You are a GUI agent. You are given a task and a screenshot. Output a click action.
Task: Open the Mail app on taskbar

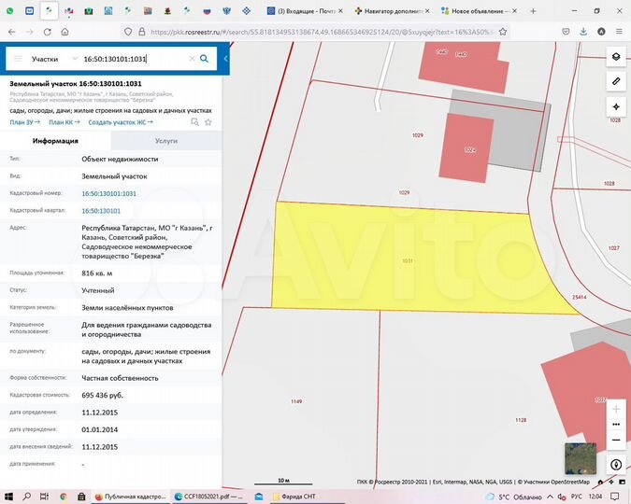pyautogui.click(x=259, y=497)
